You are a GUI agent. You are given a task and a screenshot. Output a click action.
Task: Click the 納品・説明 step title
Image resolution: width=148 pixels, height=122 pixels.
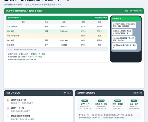[134, 104]
